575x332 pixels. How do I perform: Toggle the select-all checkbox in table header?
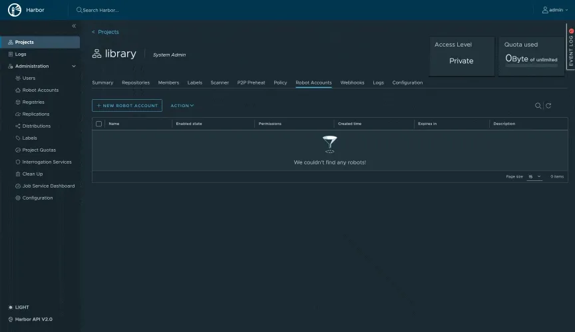[99, 124]
